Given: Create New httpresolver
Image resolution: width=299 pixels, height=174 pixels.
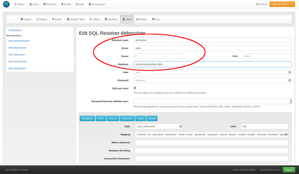Looking at the screenshot, I should point(17,68).
